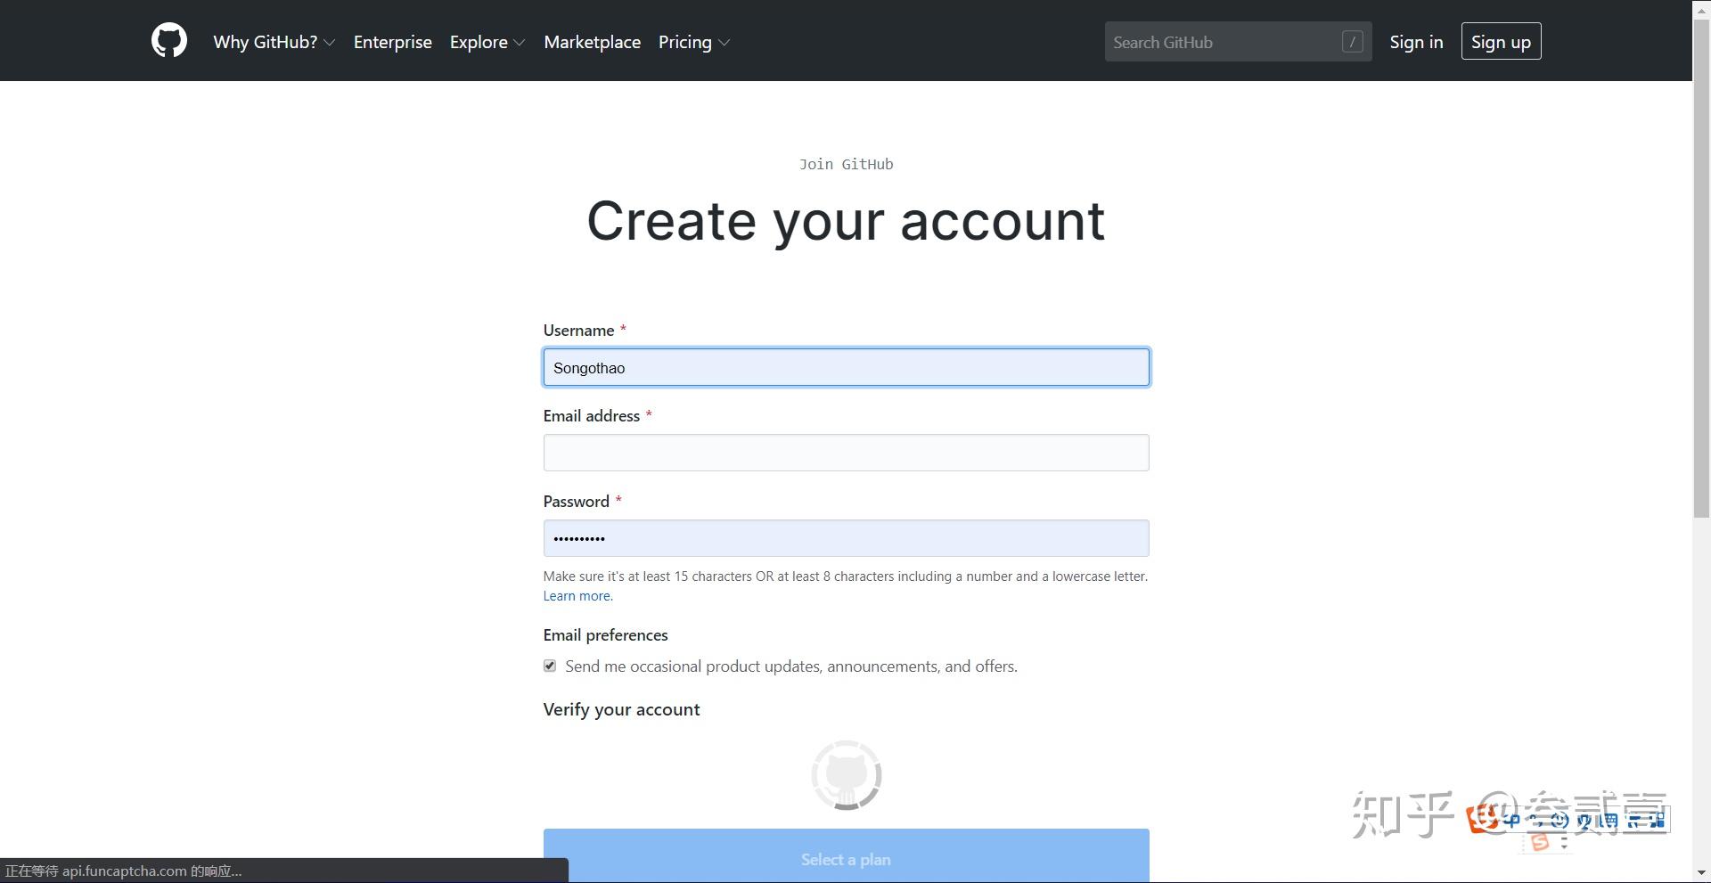
Task: Click the Select a plan button
Action: pyautogui.click(x=846, y=856)
